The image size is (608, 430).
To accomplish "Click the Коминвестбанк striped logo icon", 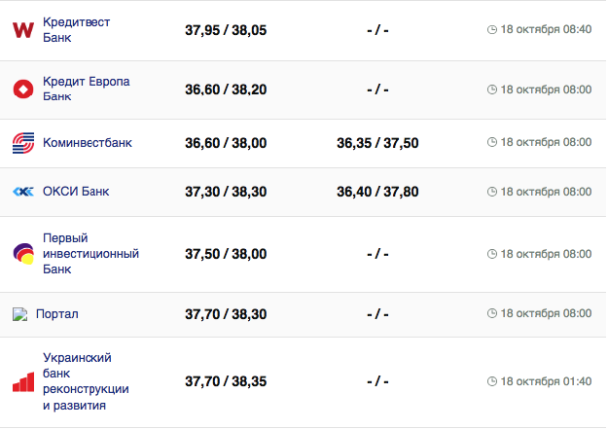I will pos(23,143).
